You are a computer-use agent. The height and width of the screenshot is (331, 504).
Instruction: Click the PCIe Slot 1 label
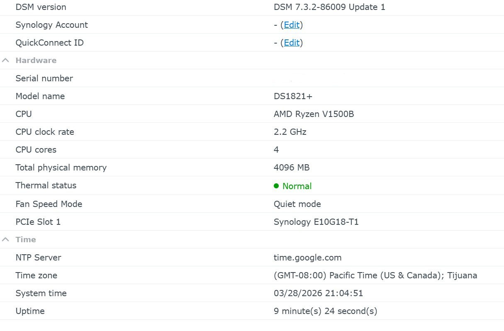click(x=38, y=222)
